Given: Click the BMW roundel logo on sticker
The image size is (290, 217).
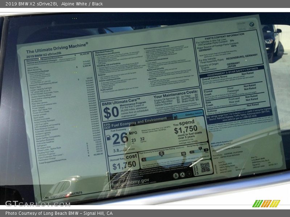Looking at the screenshot, I should (252, 25).
